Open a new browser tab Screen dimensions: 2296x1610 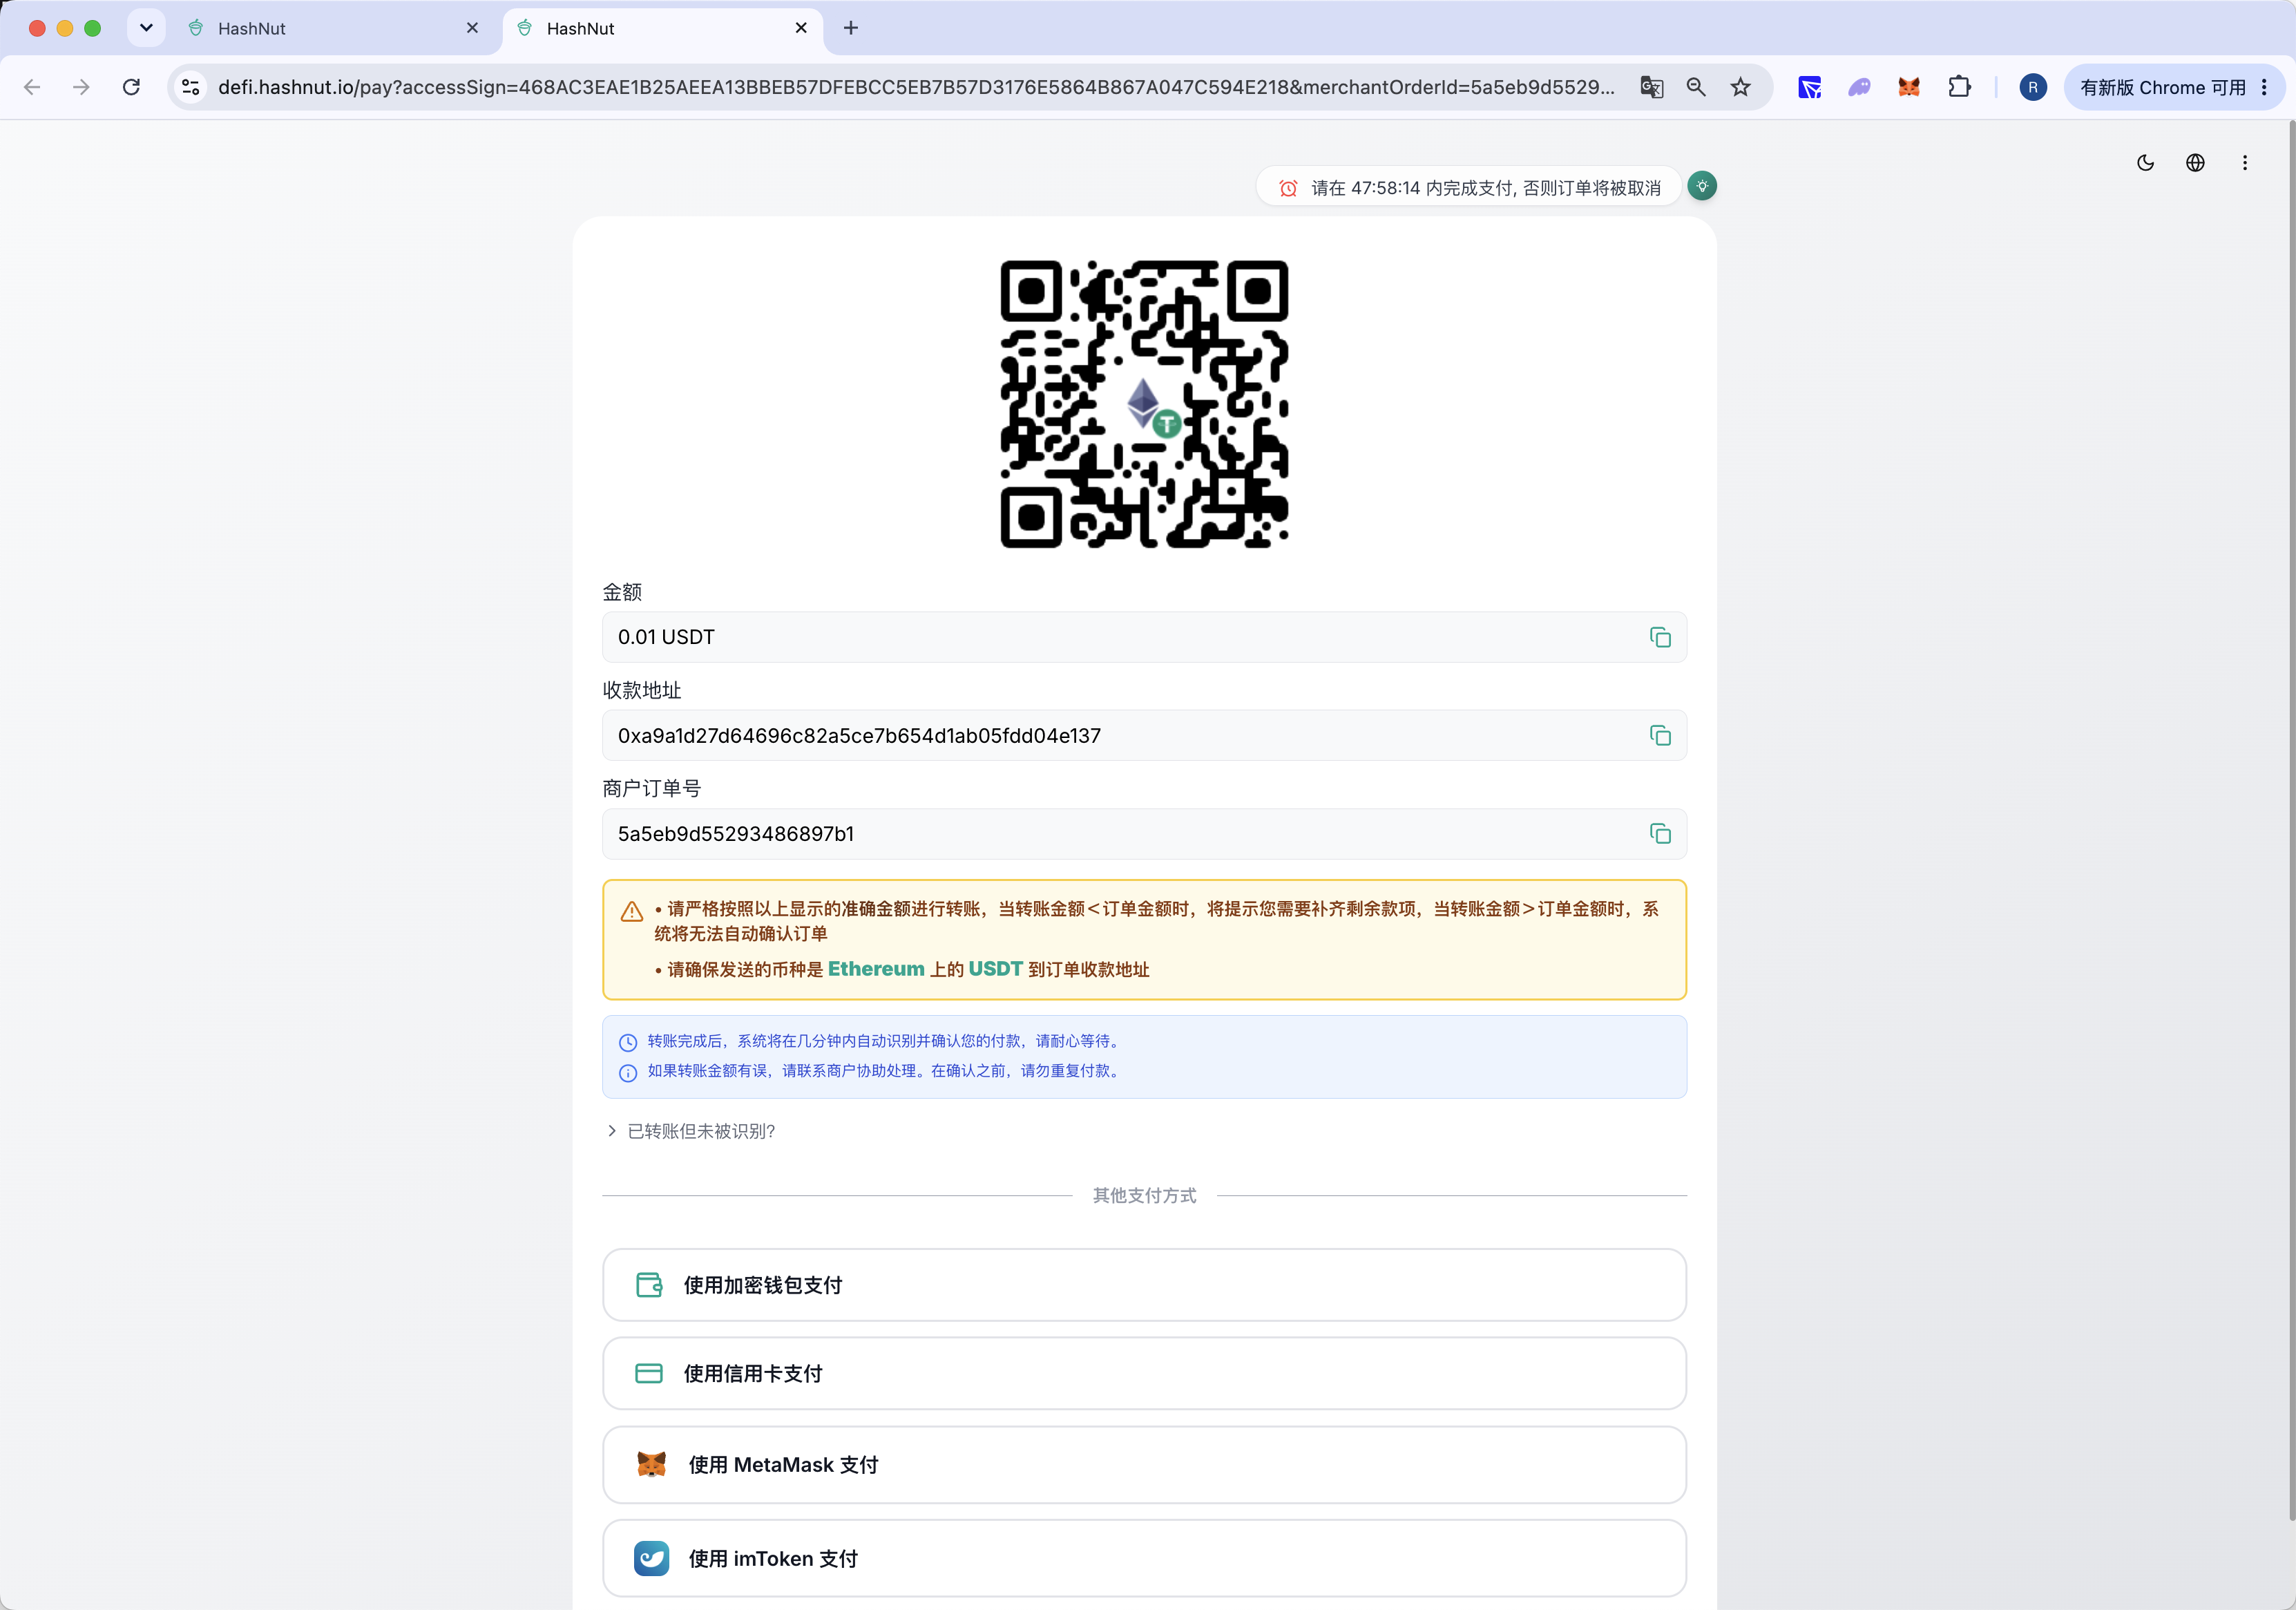[851, 28]
